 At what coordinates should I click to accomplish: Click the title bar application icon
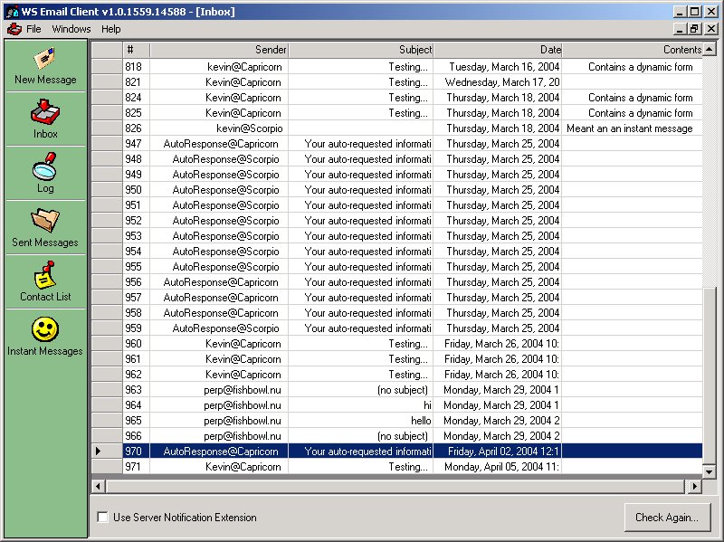tap(12, 12)
